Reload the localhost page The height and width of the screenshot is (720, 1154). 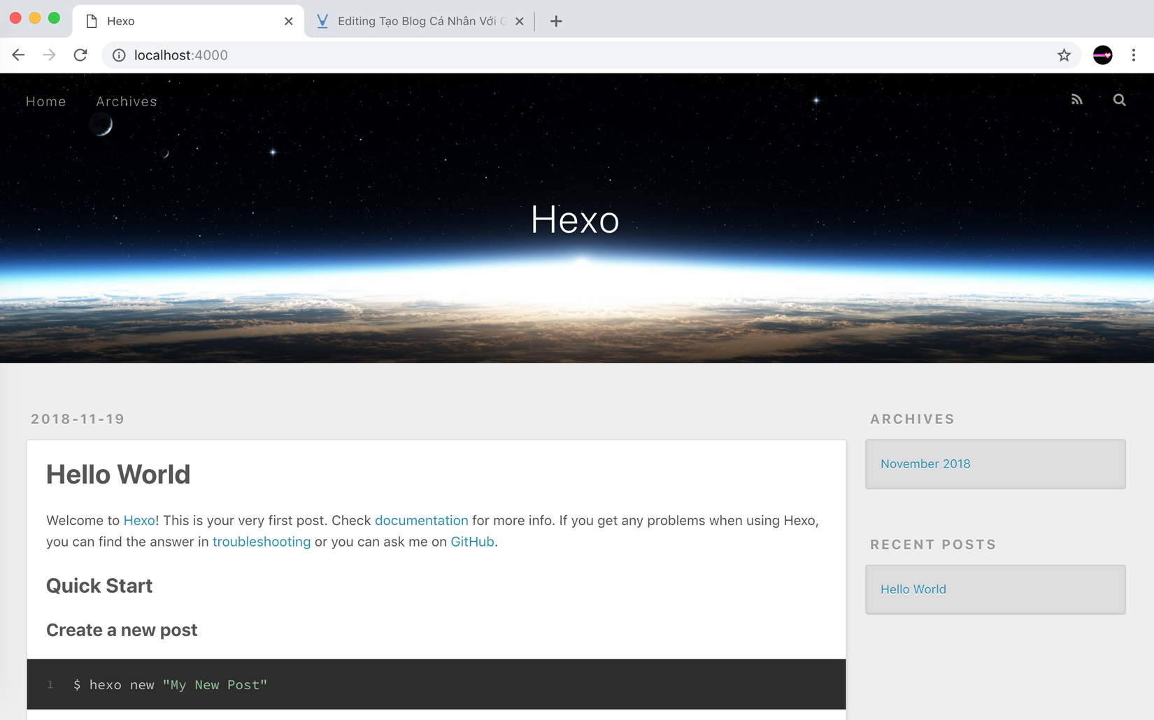(80, 55)
